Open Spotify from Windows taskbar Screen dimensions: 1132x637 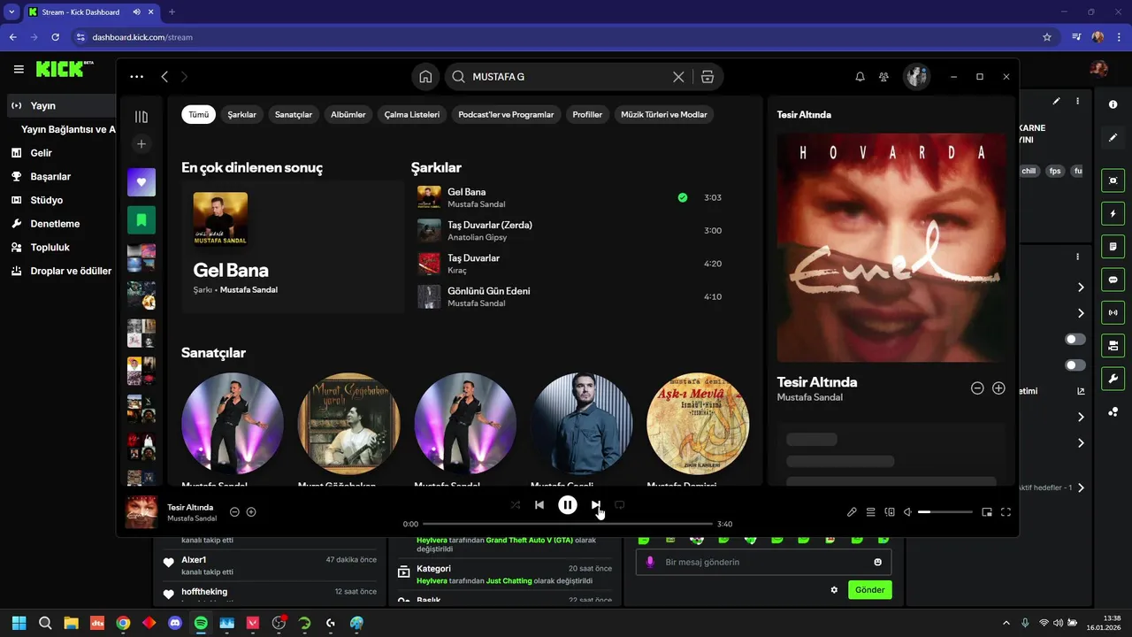[x=201, y=623]
